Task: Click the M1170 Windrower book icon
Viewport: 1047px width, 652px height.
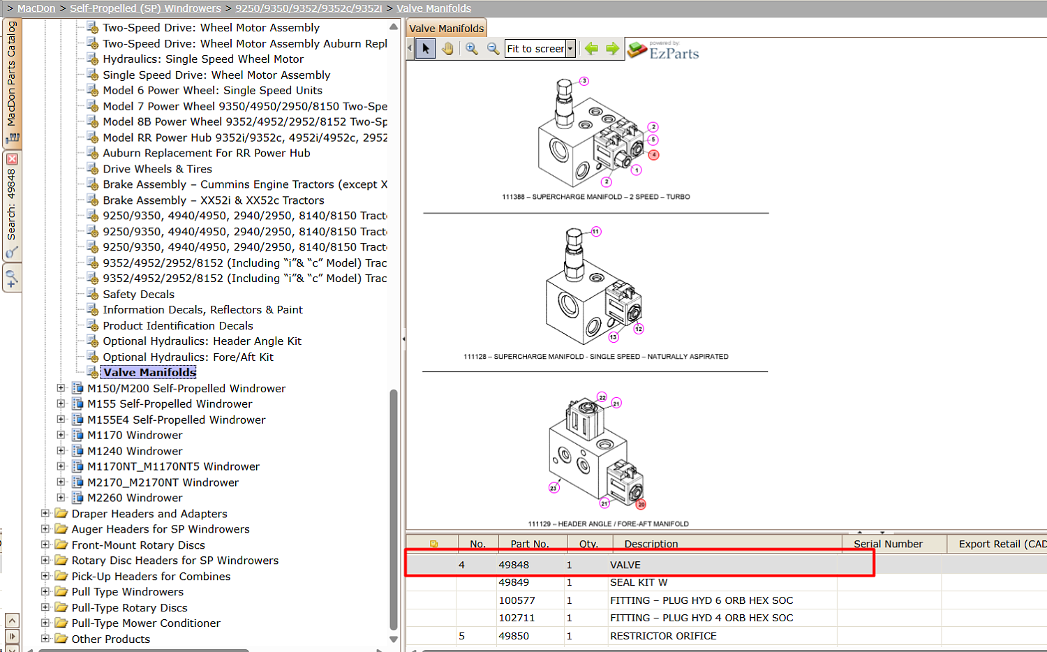Action: 77,435
